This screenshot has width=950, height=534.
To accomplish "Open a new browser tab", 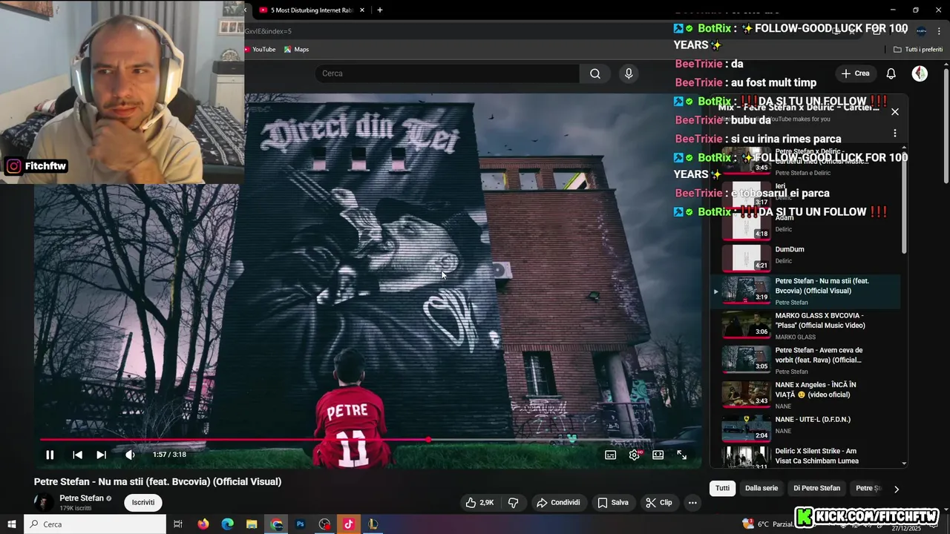I will pyautogui.click(x=380, y=10).
